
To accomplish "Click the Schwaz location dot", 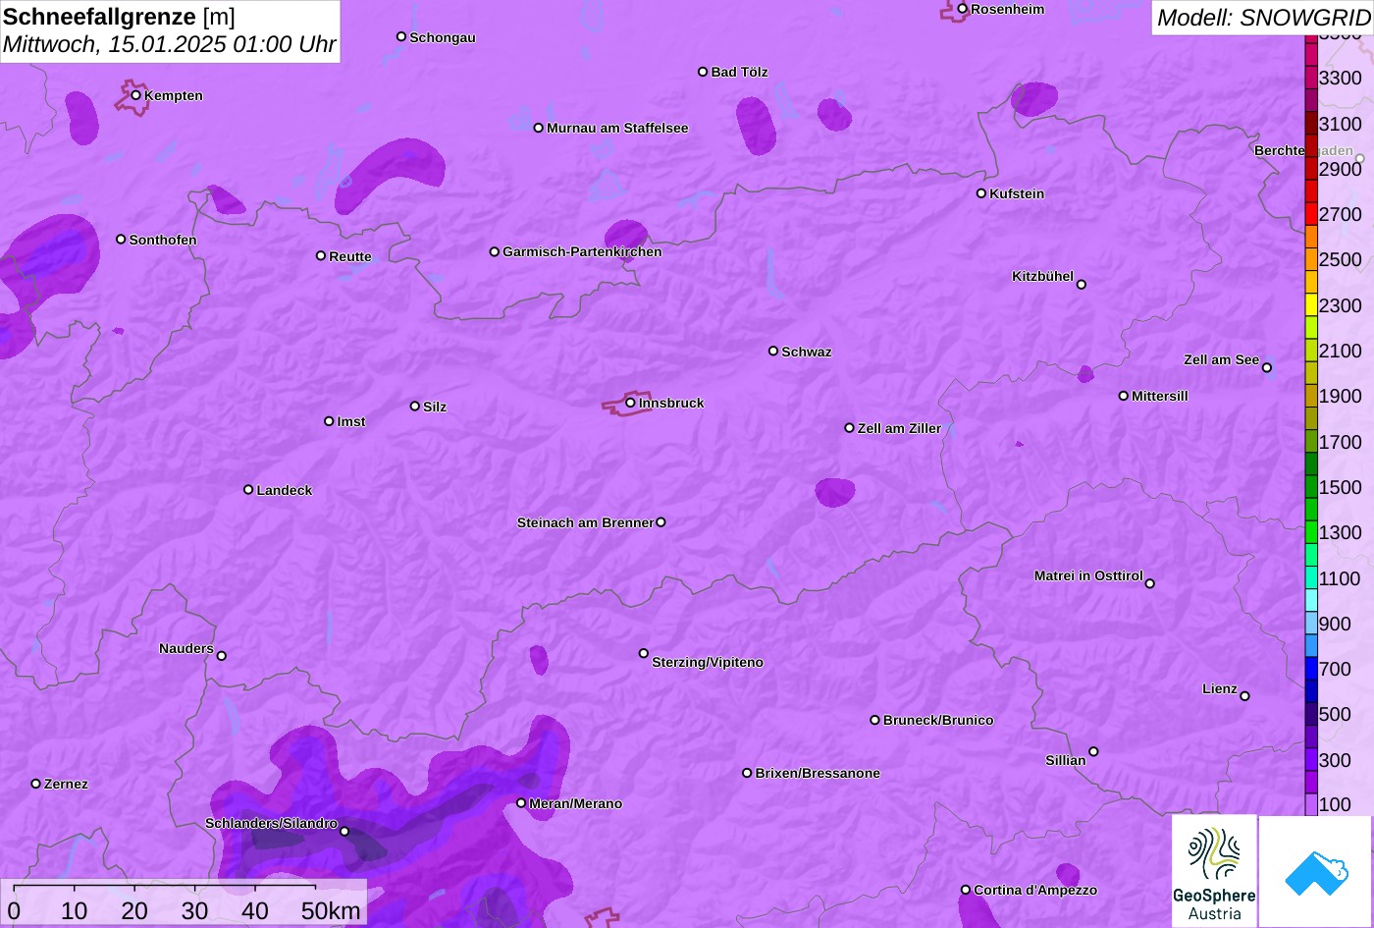I will click(x=773, y=351).
